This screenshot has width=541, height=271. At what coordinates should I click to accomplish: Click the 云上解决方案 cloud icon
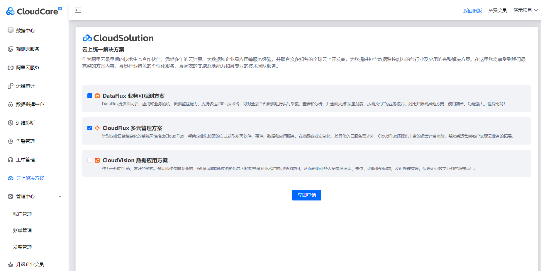tap(11, 178)
